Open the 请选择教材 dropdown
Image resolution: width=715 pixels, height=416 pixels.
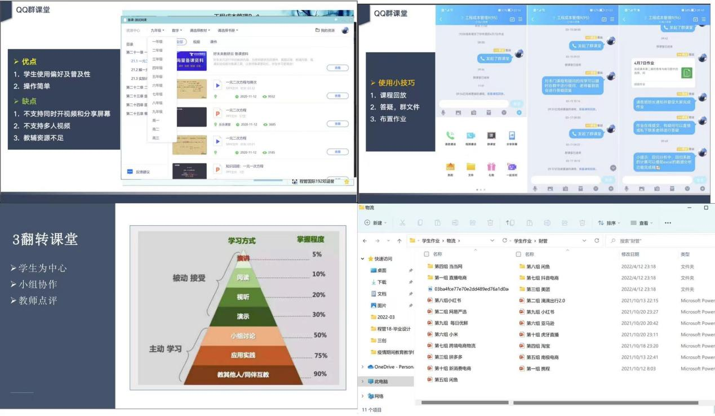click(x=199, y=30)
